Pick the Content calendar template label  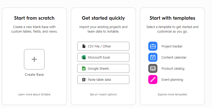point(174,57)
